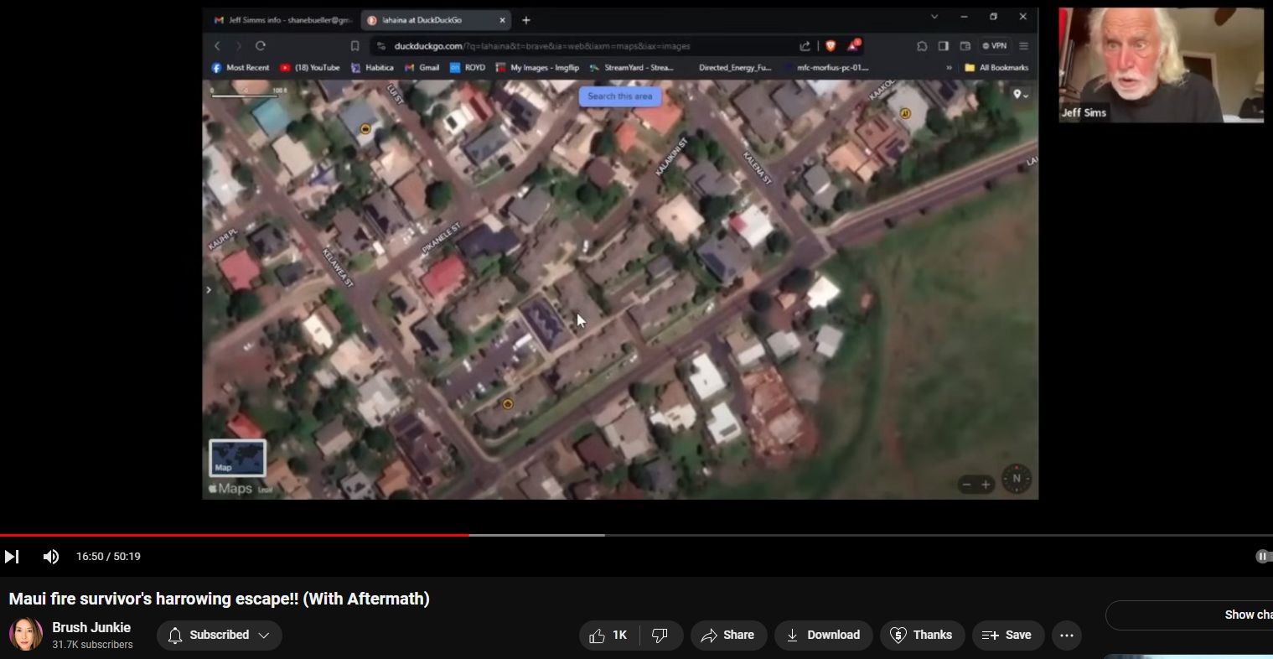
Task: Mute the video with the speaker icon
Action: (51, 557)
